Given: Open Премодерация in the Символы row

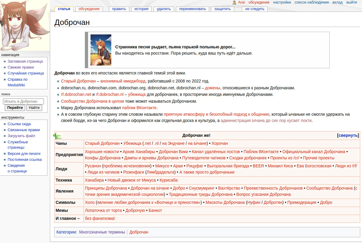Looking at the screenshot, I should pyautogui.click(x=302, y=202).
